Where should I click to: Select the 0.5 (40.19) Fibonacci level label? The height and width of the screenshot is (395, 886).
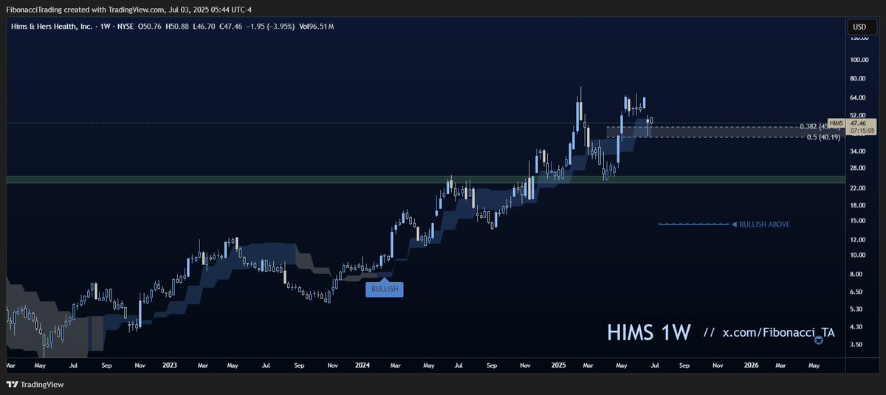click(x=823, y=137)
